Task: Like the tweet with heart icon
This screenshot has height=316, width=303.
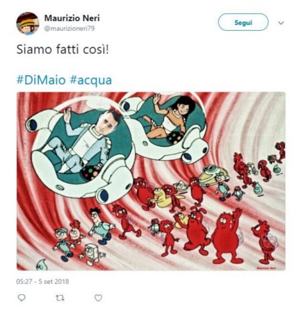Action: tap(98, 298)
